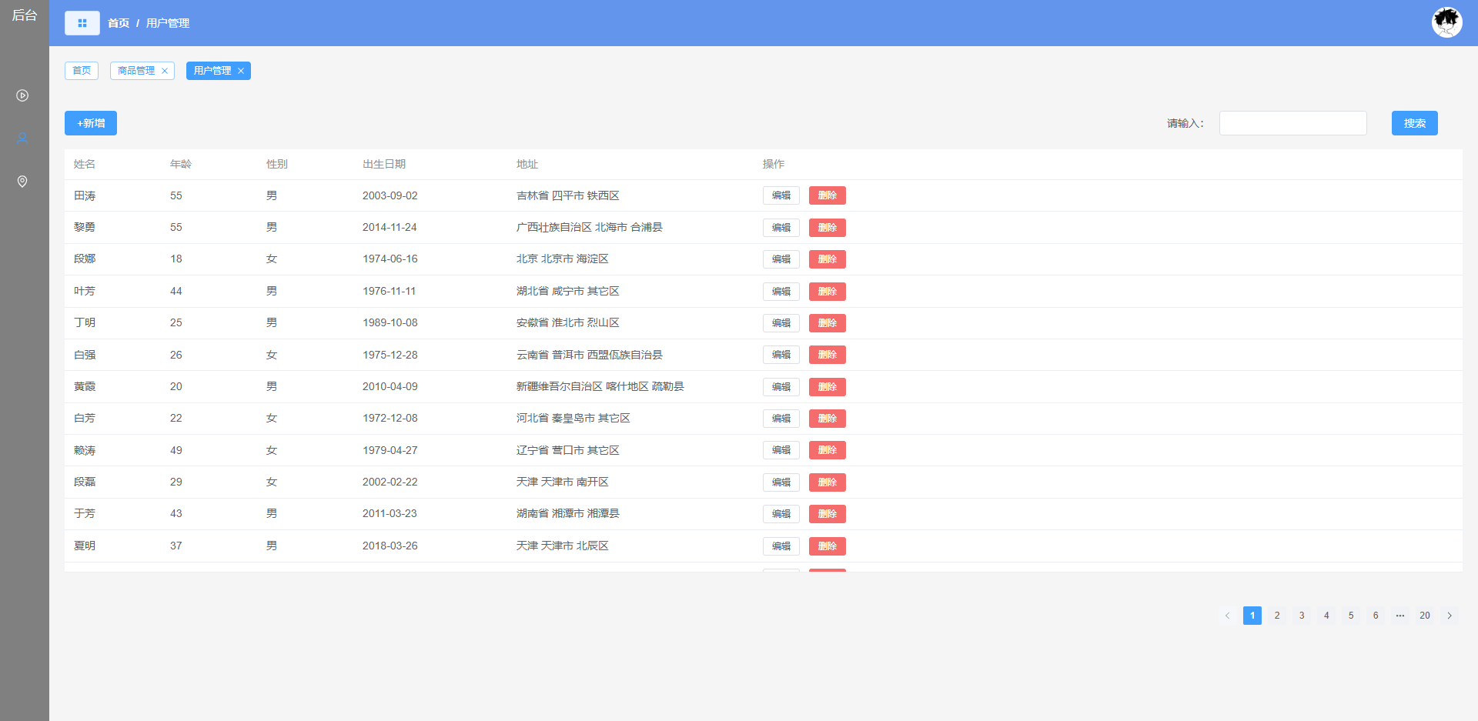Close the 用户管理 tab
Screen dimensions: 1478x721
pyautogui.click(x=241, y=71)
